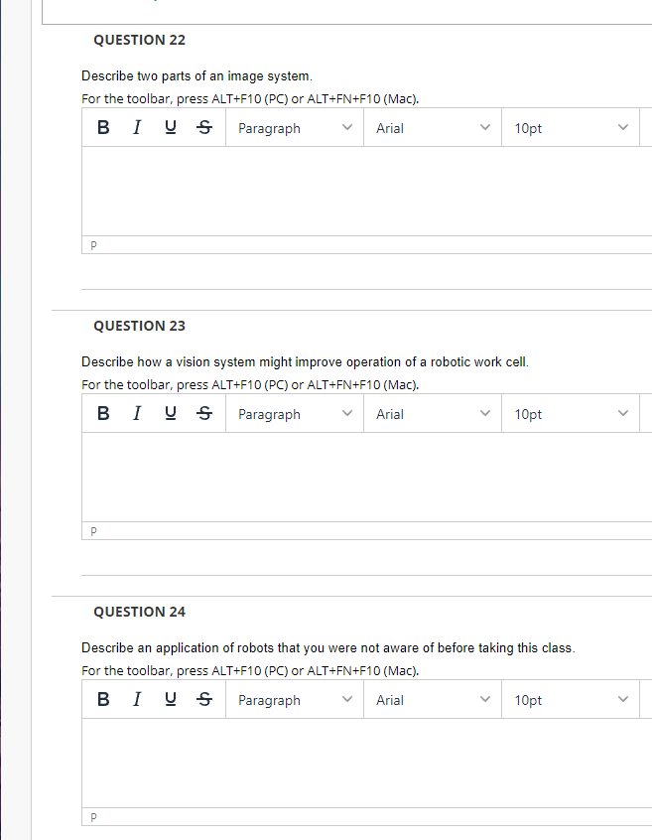This screenshot has width=652, height=840.
Task: Click inside the Question 24 answer text area
Action: pyautogui.click(x=366, y=764)
